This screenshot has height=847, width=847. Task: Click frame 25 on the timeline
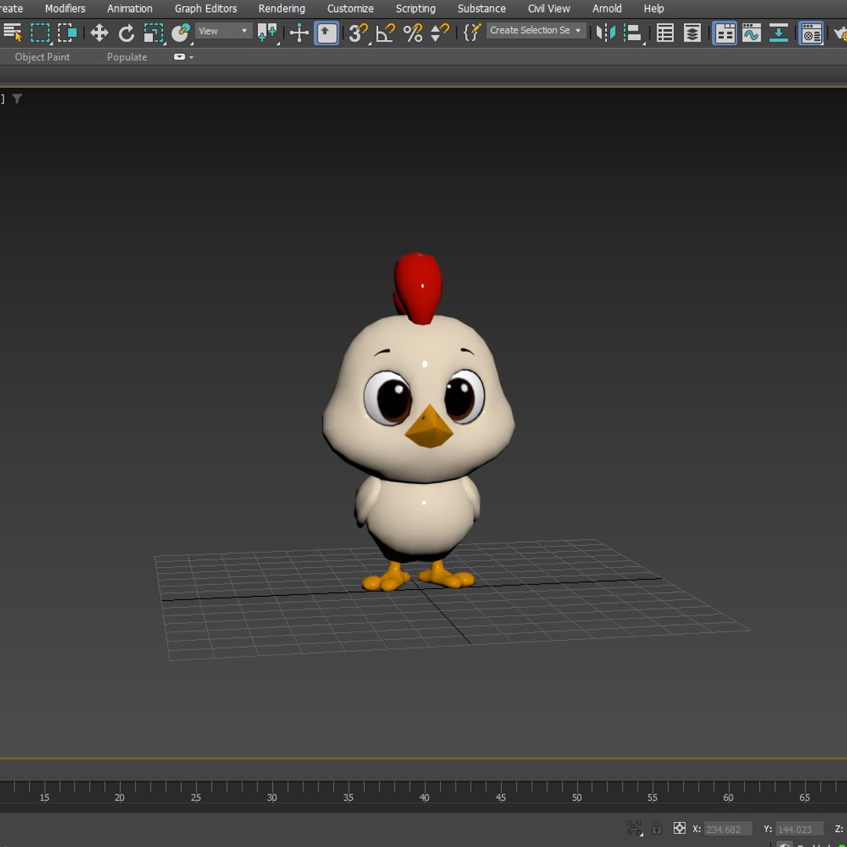[195, 798]
